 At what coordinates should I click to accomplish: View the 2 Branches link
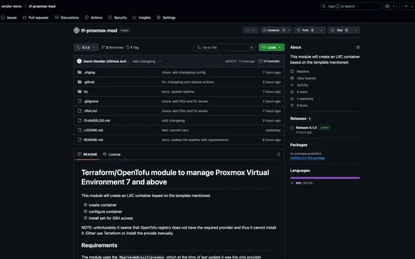(x=113, y=48)
